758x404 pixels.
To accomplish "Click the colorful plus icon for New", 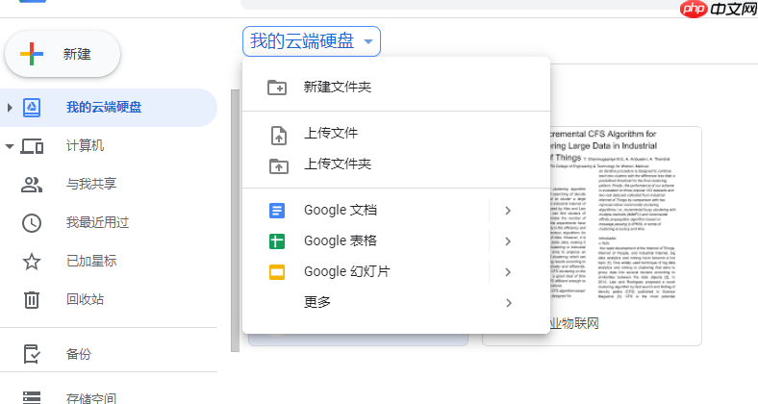I will (32, 54).
